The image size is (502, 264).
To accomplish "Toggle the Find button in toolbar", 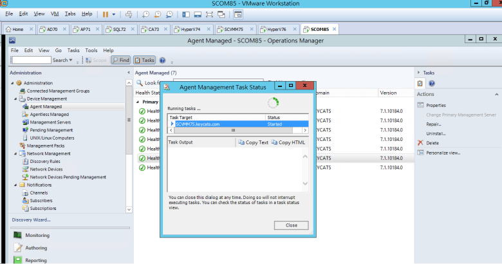I will tap(120, 60).
